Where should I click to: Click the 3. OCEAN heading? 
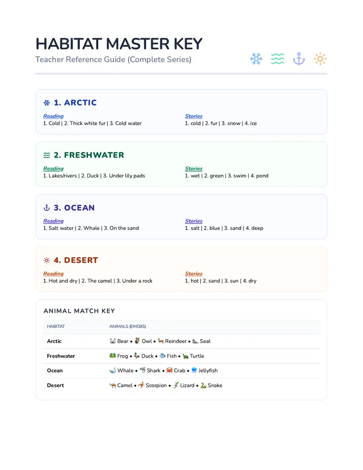coord(74,208)
